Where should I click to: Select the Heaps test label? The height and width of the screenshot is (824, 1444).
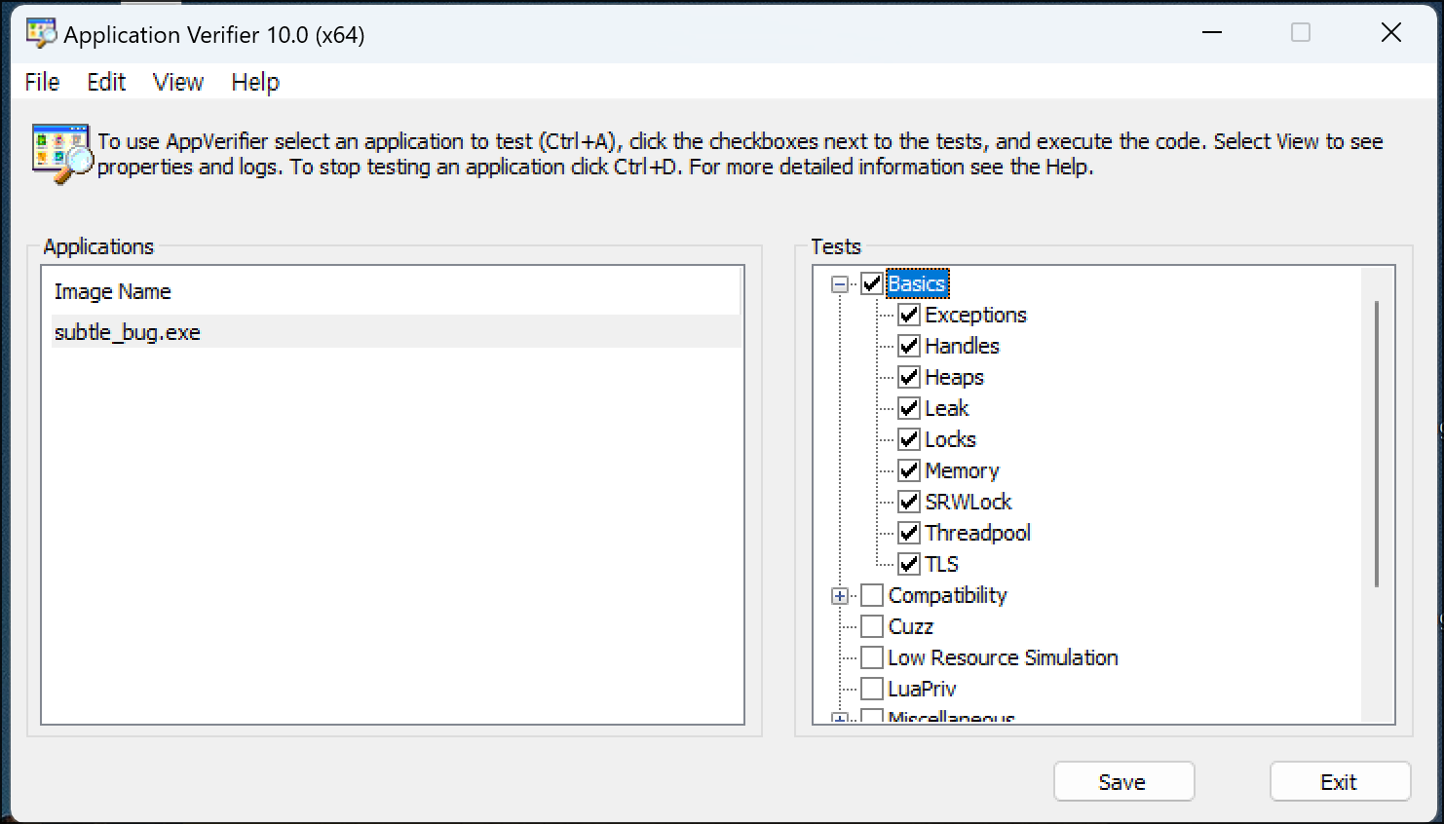pos(954,377)
